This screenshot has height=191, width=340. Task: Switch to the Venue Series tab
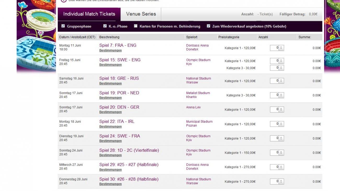click(x=141, y=14)
